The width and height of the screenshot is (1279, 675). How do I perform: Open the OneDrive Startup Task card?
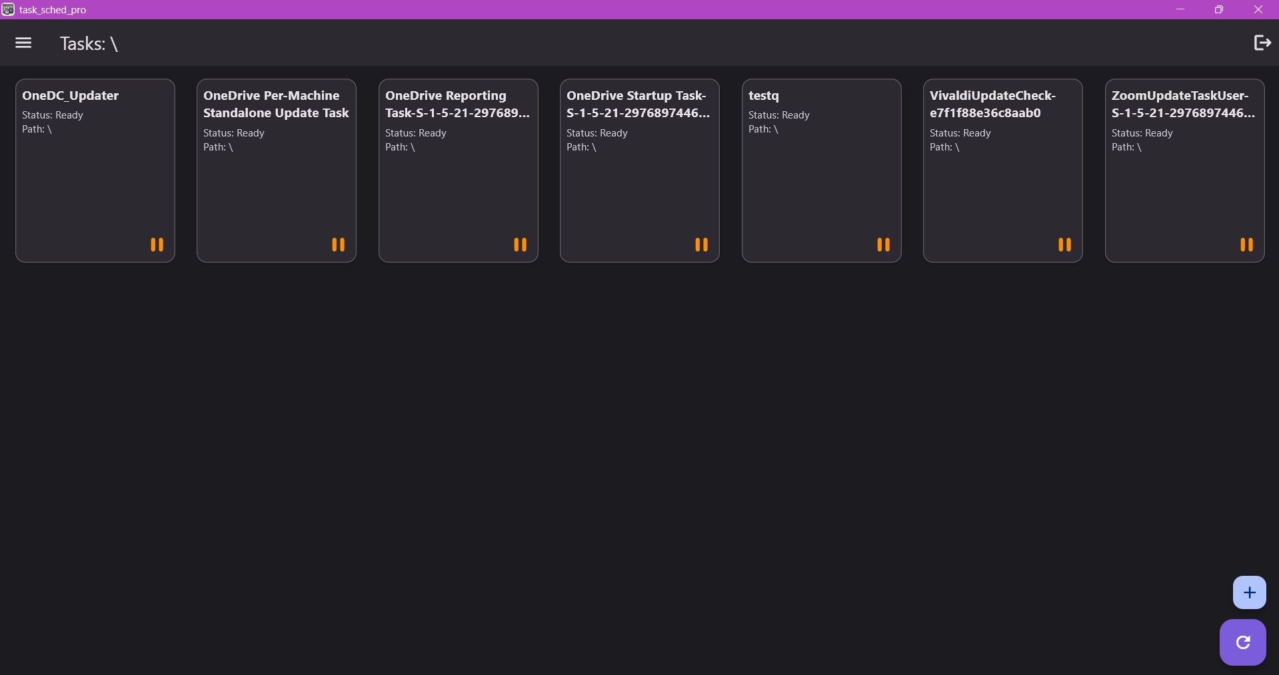click(x=640, y=170)
